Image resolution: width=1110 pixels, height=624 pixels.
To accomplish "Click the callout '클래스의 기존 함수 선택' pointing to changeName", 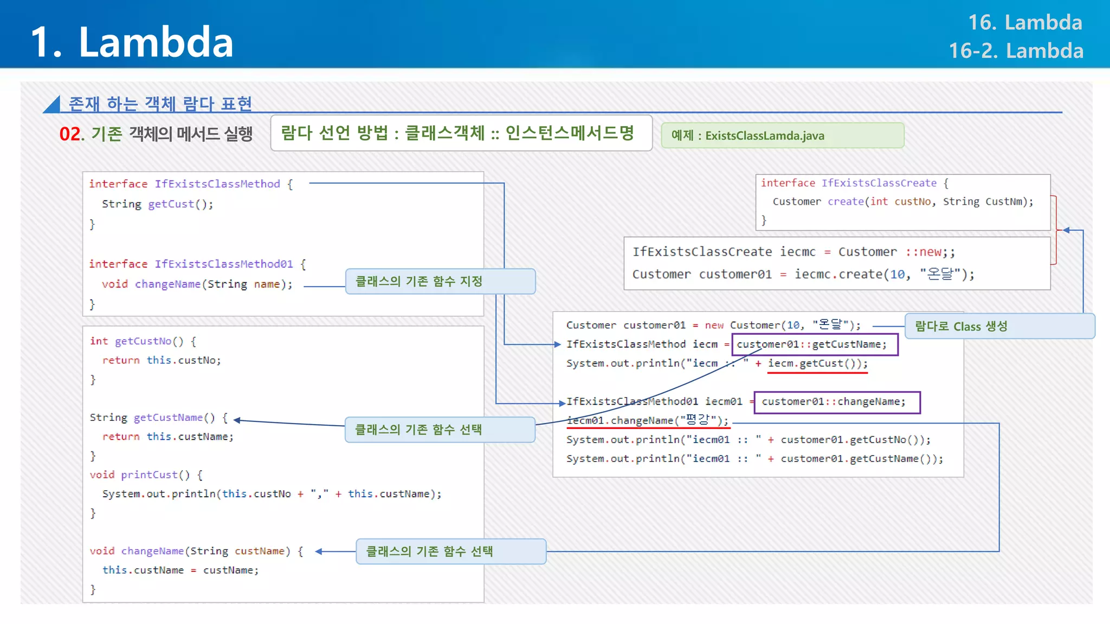I will (451, 551).
